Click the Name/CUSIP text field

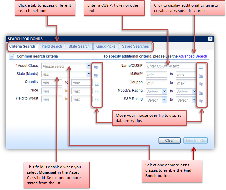pos(171,66)
